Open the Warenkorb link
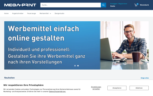This screenshot has height=96, width=153. [x=144, y=5]
